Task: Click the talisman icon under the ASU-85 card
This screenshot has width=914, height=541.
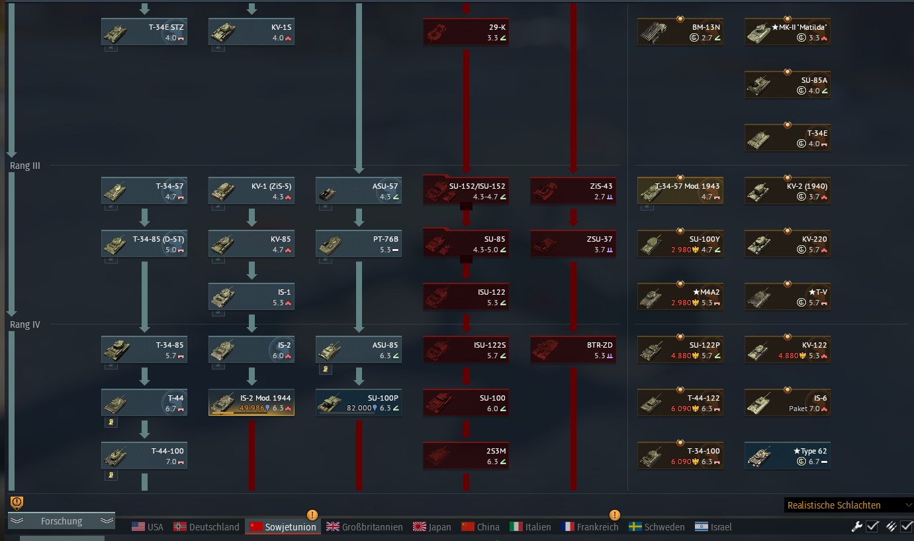Action: (x=326, y=369)
